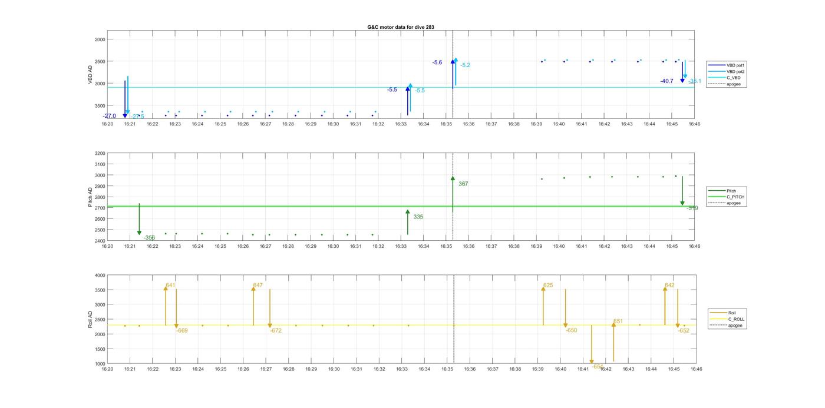This screenshot has width=825, height=408.
Task: Click the 'Pitch AD' y-axis label
Action: 90,197
